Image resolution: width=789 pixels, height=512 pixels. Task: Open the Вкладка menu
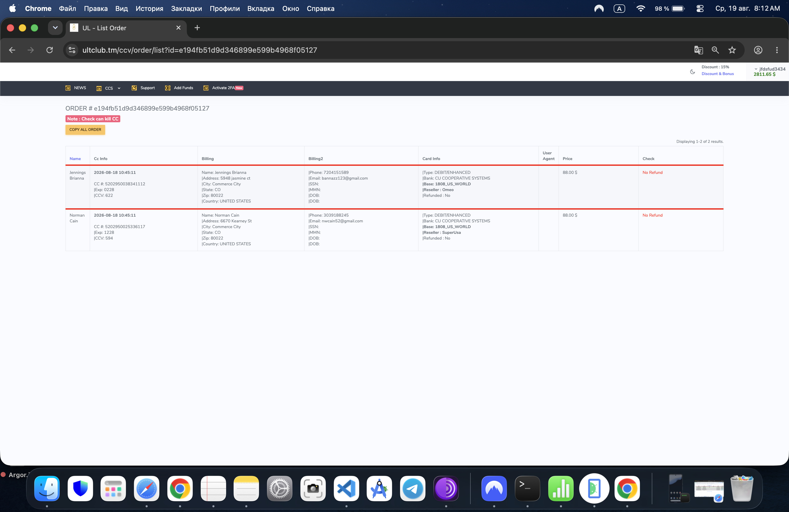point(261,9)
